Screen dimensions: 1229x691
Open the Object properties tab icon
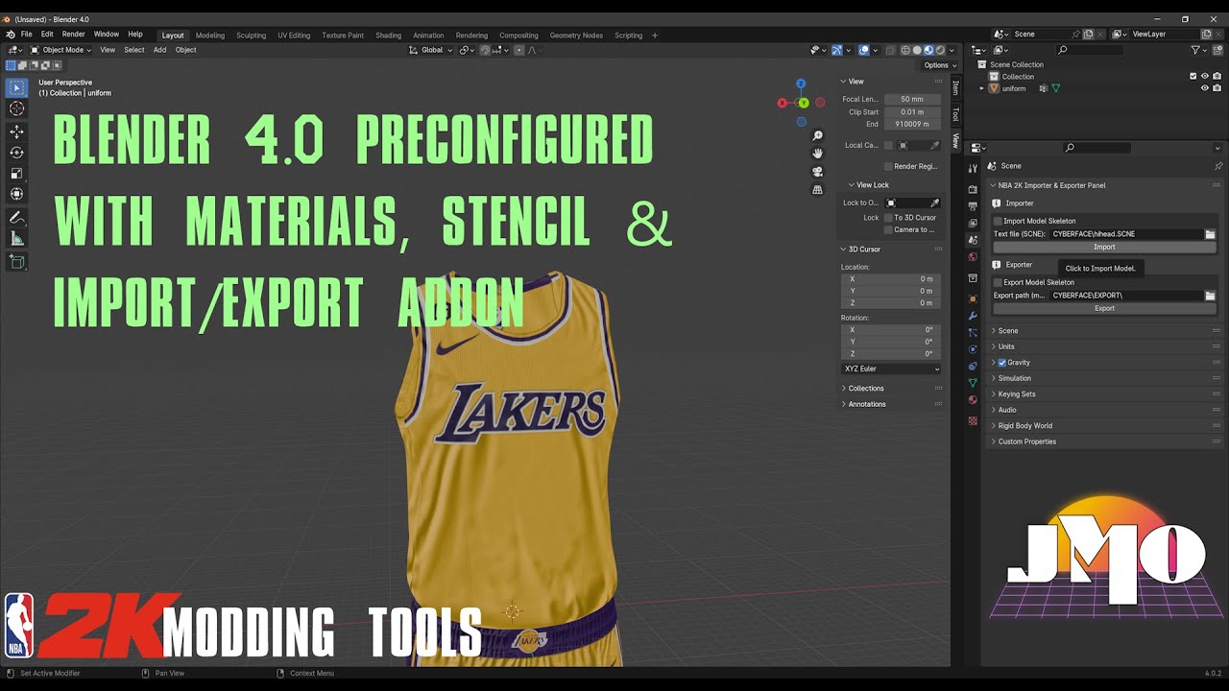tap(973, 298)
